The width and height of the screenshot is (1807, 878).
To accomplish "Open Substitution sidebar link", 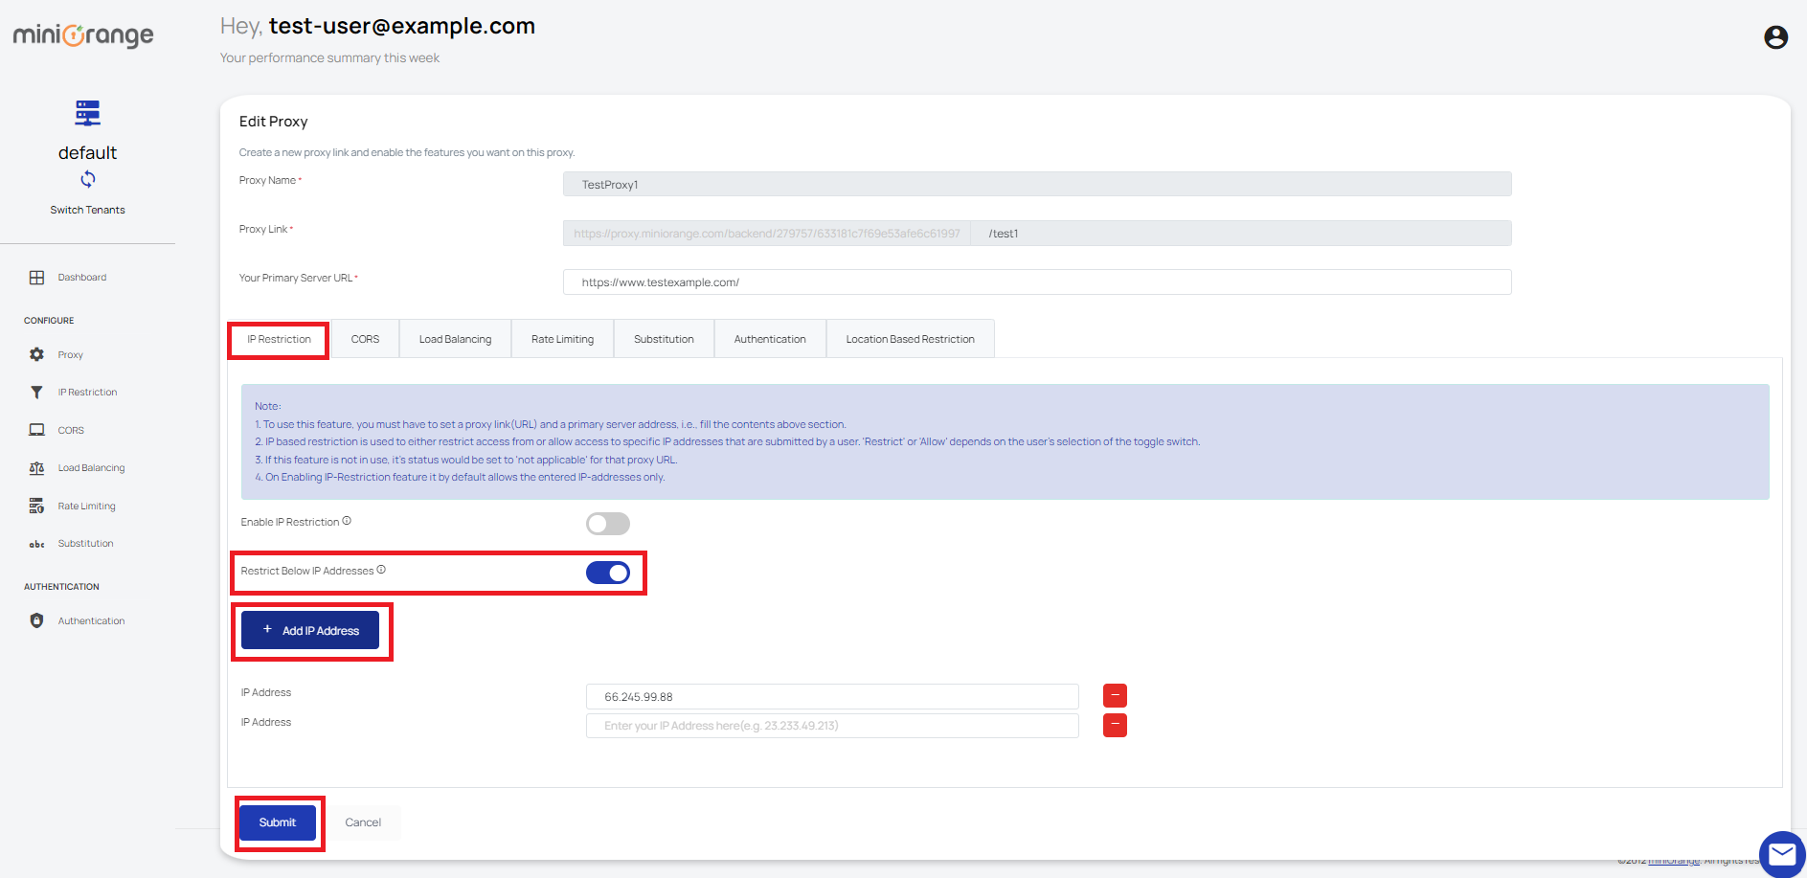I will (x=85, y=544).
